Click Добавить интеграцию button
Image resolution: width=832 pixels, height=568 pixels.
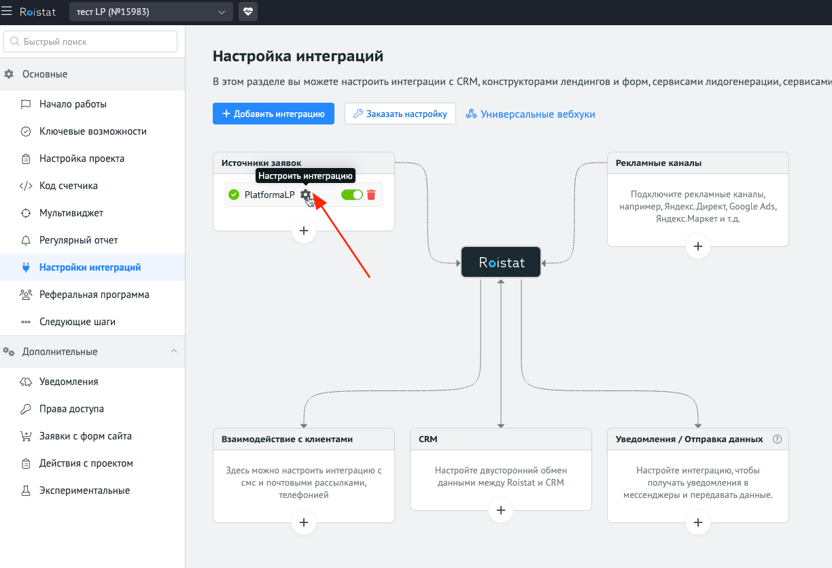273,114
